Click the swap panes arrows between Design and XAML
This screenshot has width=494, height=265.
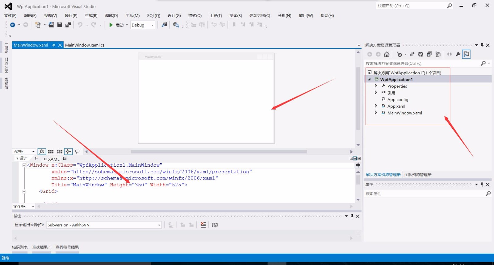[x=36, y=158]
